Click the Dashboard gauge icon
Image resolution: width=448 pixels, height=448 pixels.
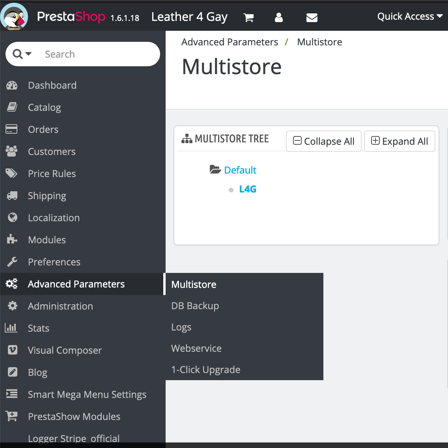pos(12,86)
